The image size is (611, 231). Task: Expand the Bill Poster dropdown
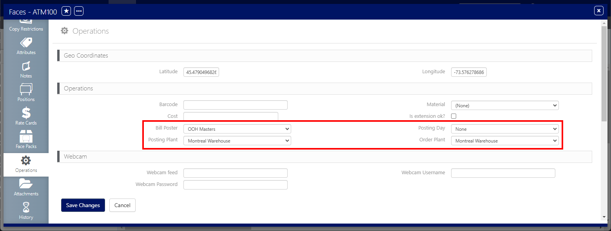pyautogui.click(x=237, y=129)
